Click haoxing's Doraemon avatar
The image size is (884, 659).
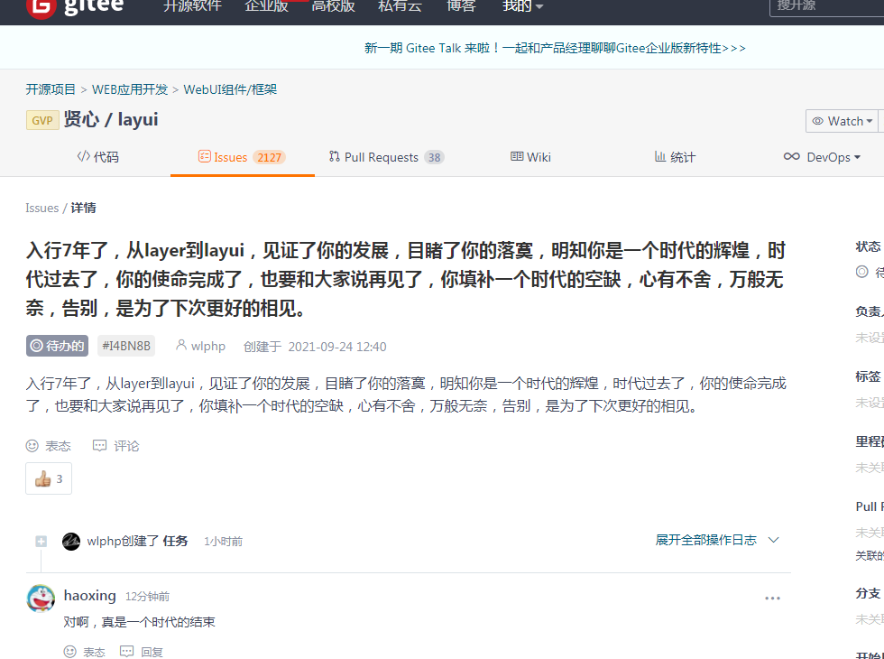pos(41,598)
